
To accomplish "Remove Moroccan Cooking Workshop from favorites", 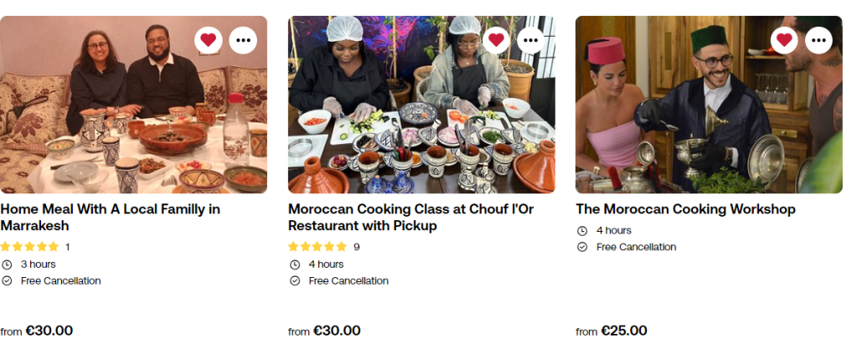I will point(784,39).
